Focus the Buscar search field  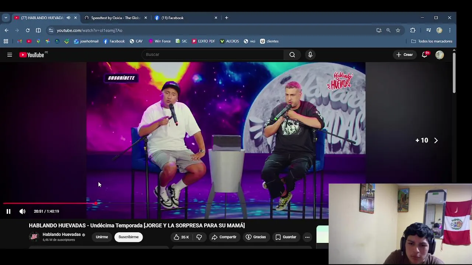tap(213, 54)
